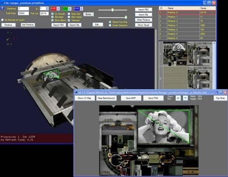Click the green color value stepper
This screenshot has height=177, width=228.
pos(70,9)
